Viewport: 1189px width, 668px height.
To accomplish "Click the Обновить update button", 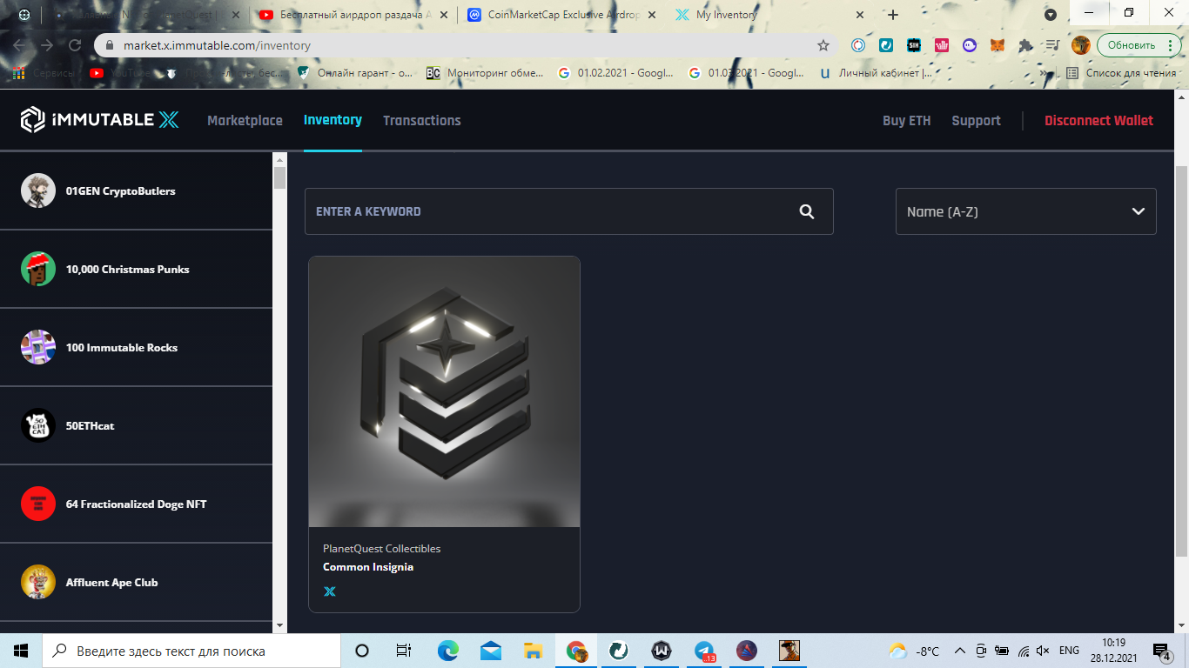I will click(x=1139, y=45).
